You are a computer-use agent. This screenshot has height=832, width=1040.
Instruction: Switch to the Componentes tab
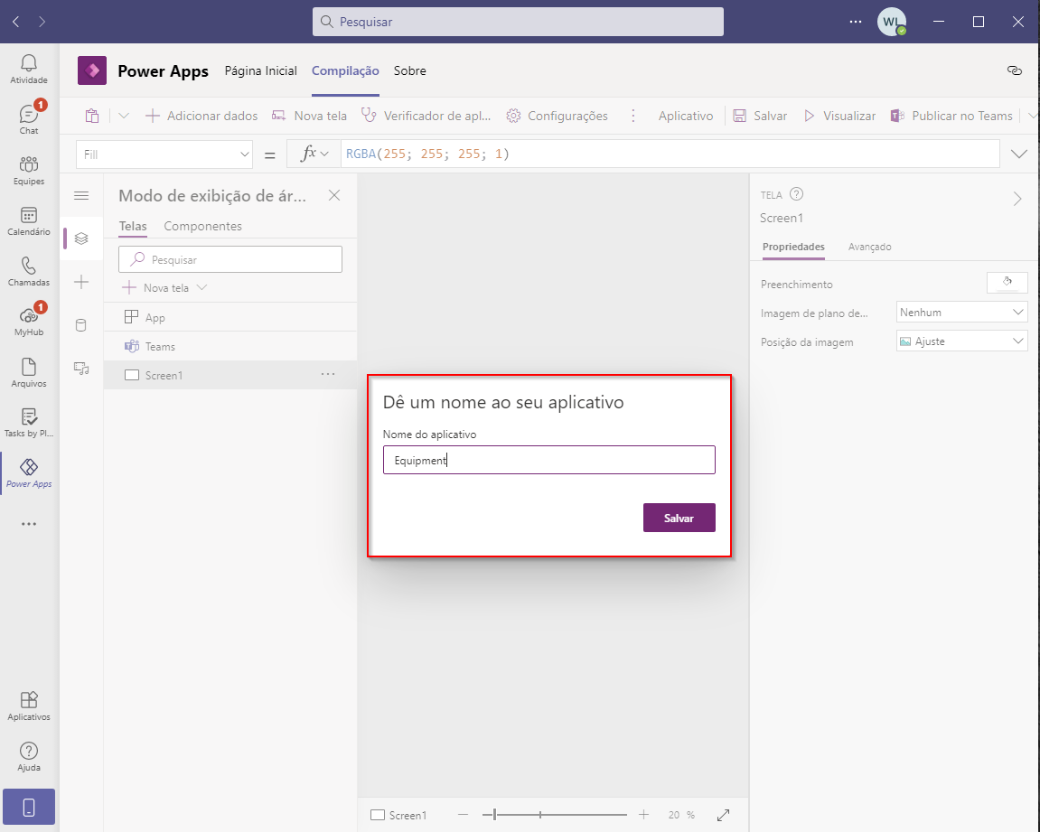coord(202,226)
